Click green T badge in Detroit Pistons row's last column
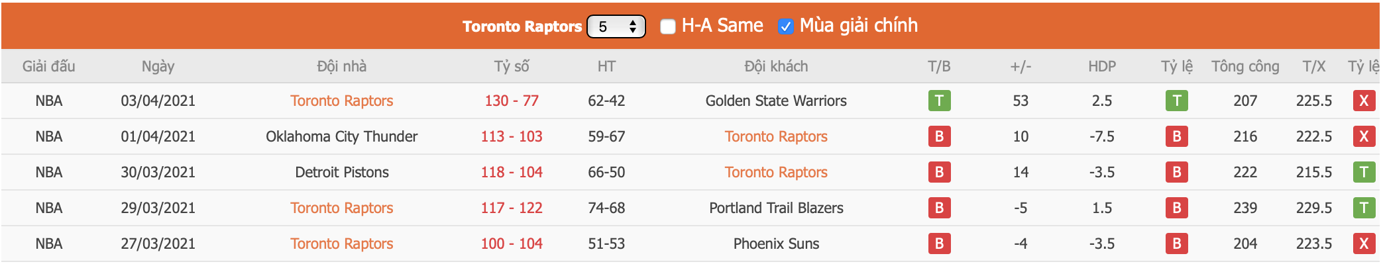 [x=1363, y=172]
